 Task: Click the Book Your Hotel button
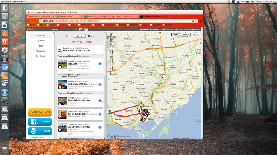coord(40,112)
